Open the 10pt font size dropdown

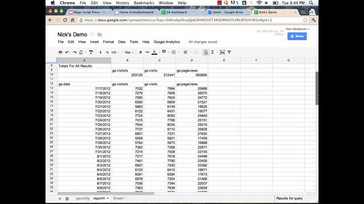(x=129, y=52)
